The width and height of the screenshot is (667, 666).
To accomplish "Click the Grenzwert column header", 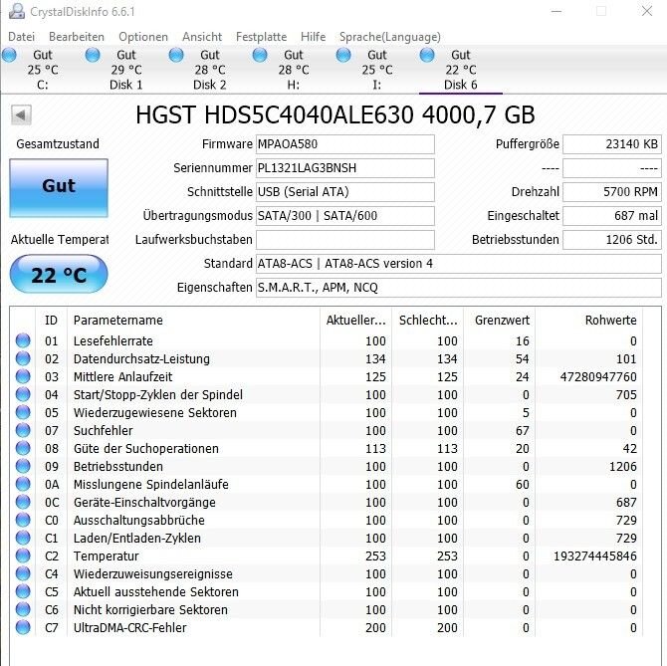I will pos(502,321).
